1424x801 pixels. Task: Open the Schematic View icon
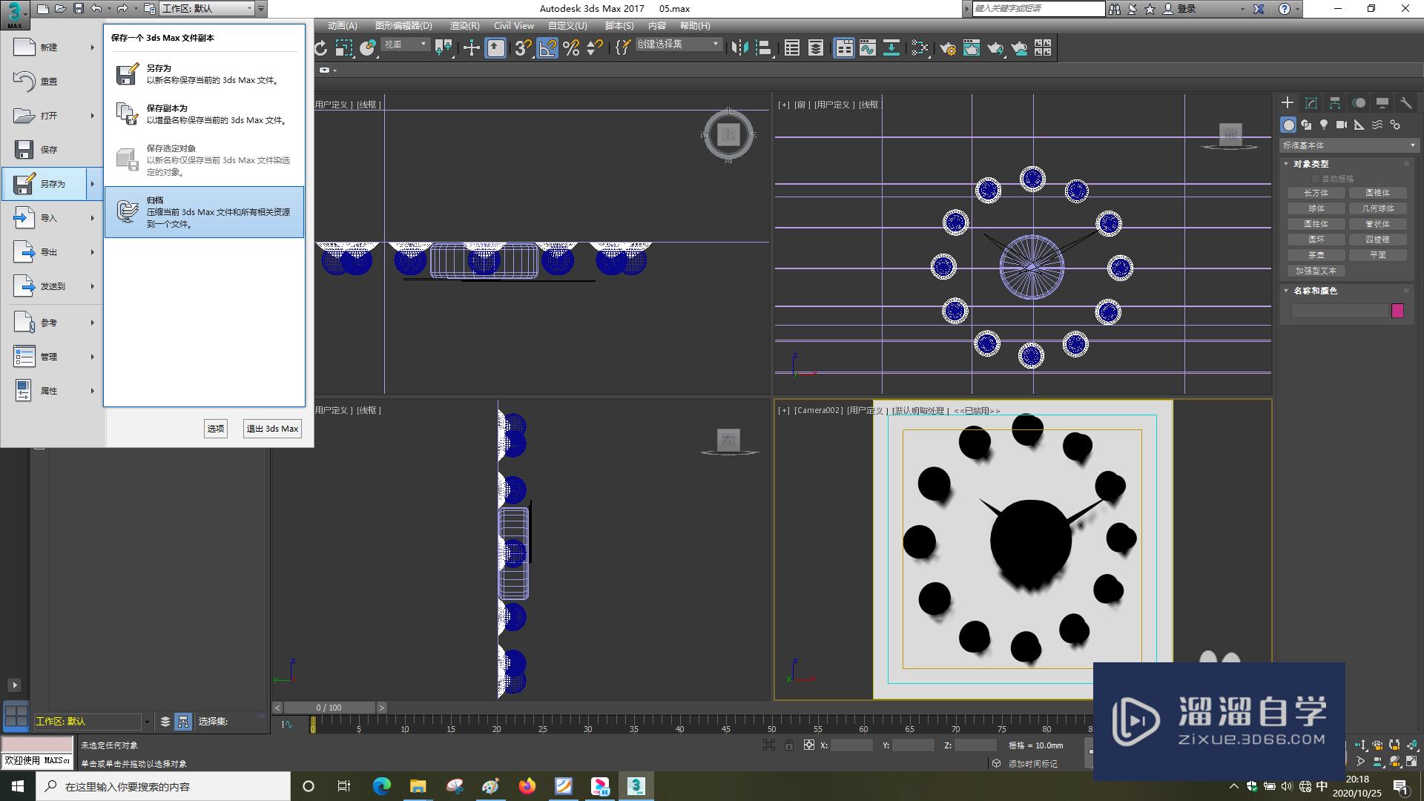pyautogui.click(x=891, y=48)
